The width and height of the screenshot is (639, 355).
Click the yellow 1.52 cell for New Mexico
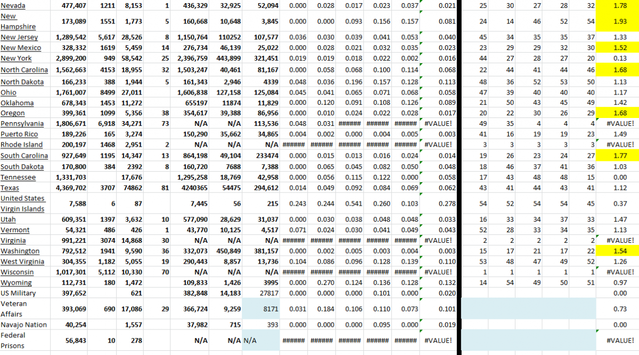[x=621, y=47]
